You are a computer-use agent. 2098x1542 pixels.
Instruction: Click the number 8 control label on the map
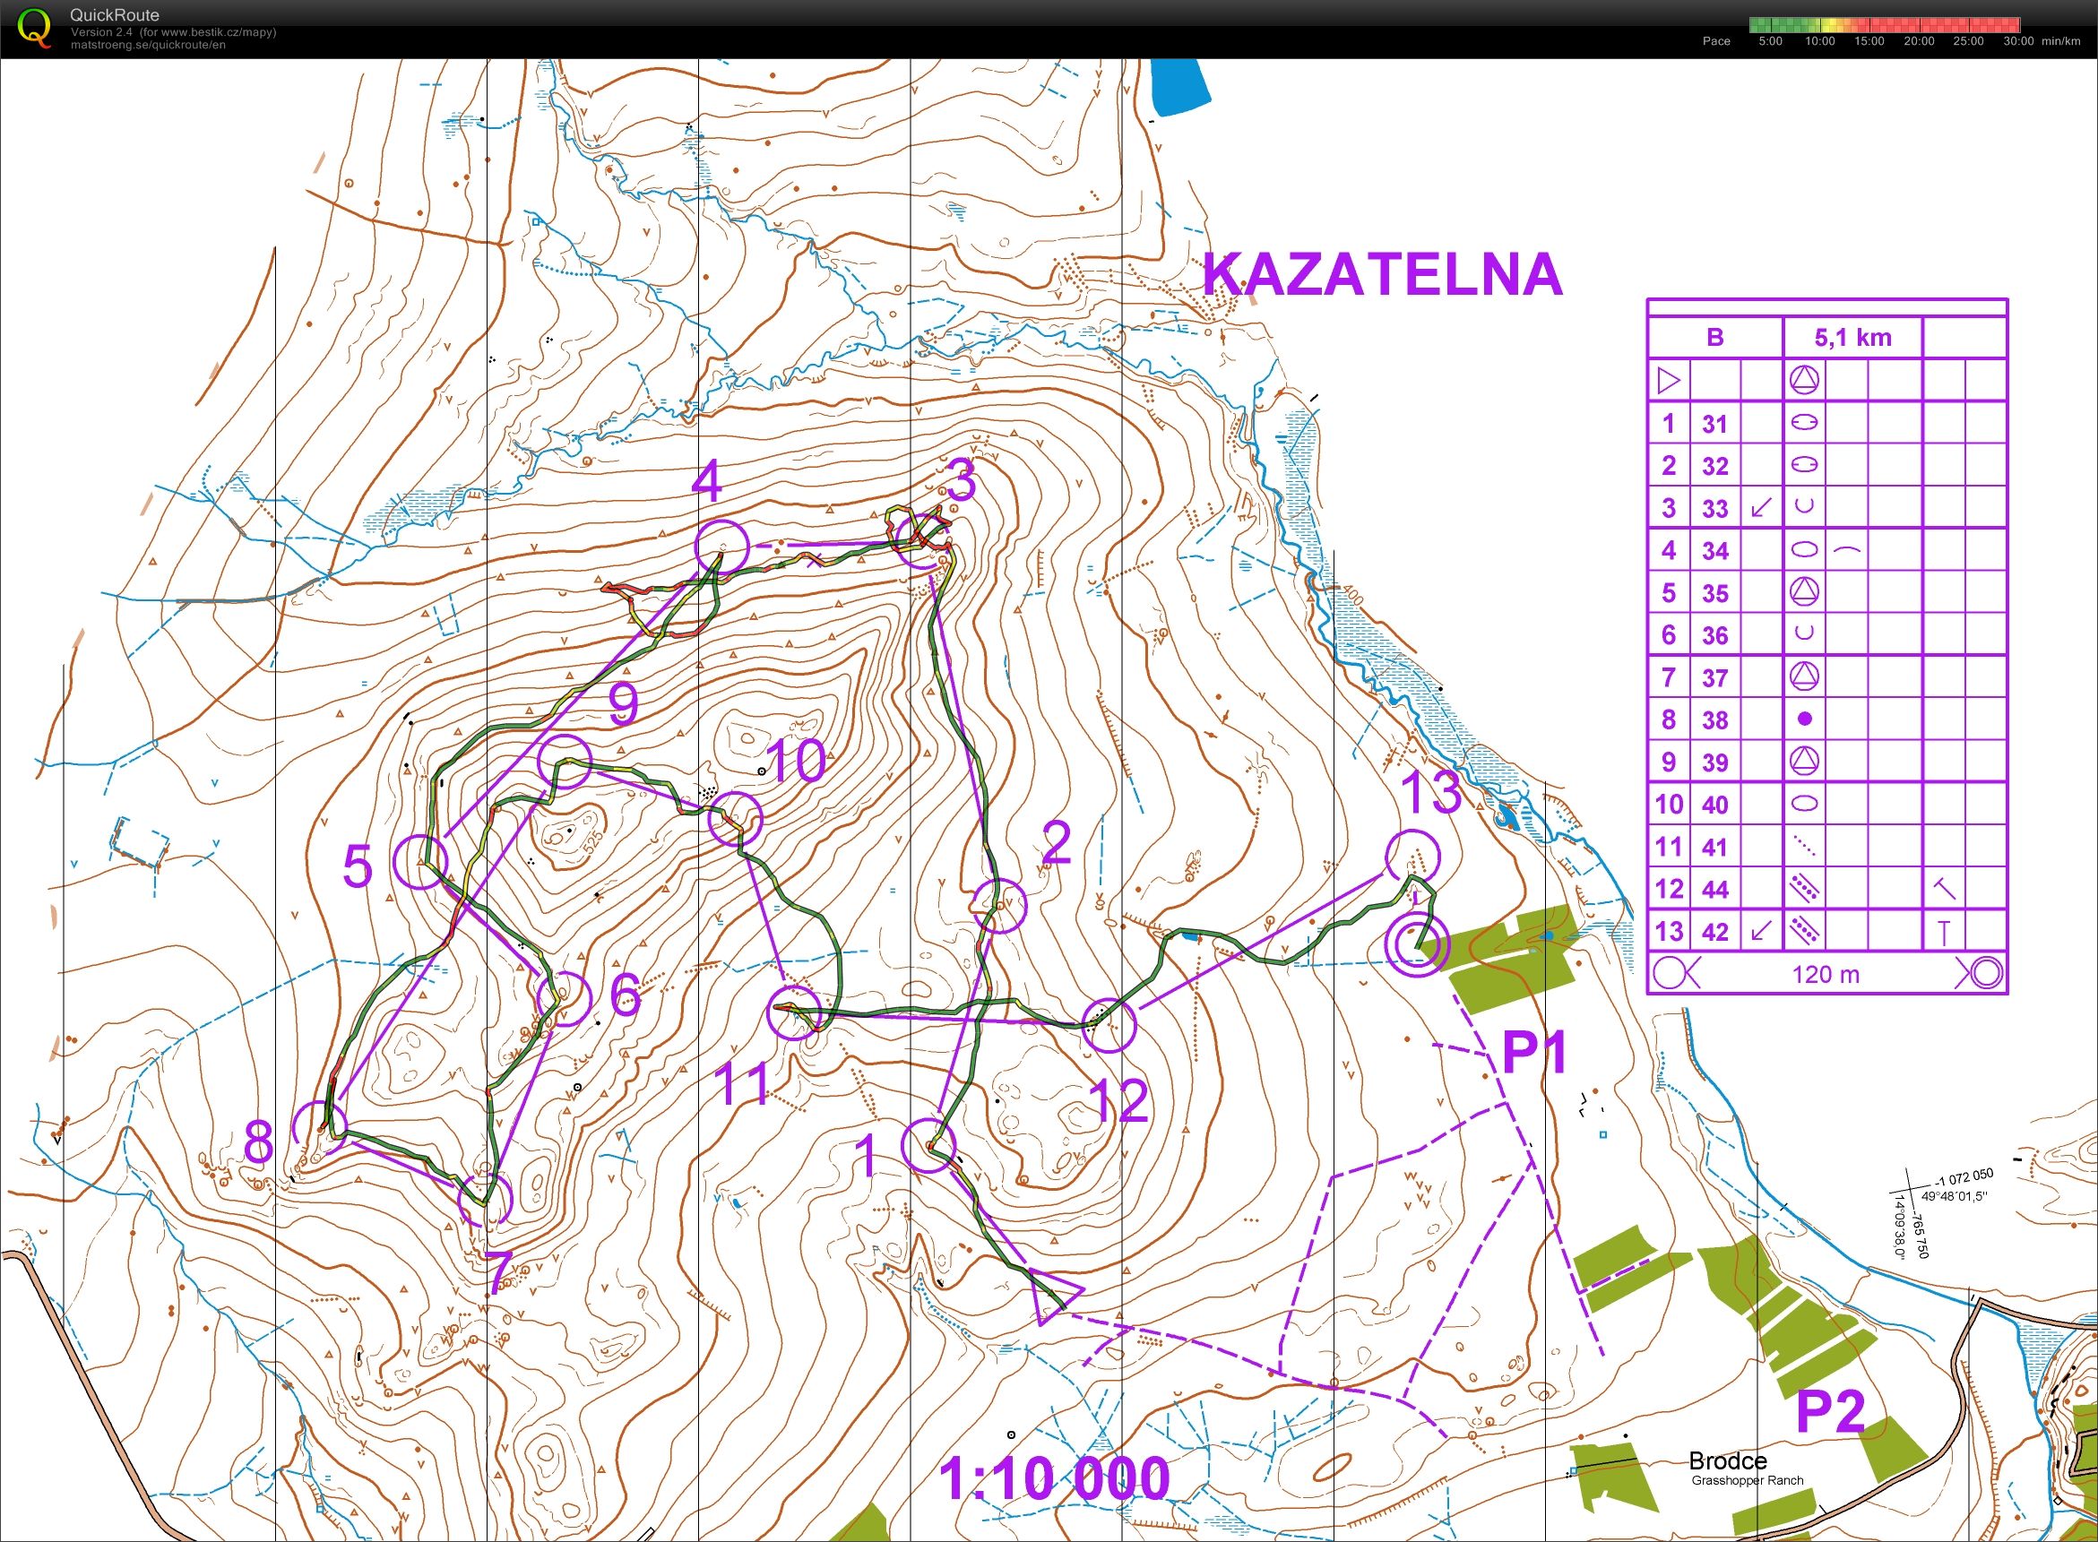coord(259,1141)
